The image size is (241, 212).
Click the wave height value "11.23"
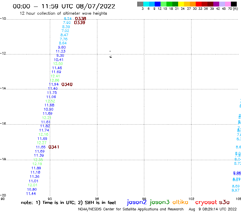pos(61,51)
